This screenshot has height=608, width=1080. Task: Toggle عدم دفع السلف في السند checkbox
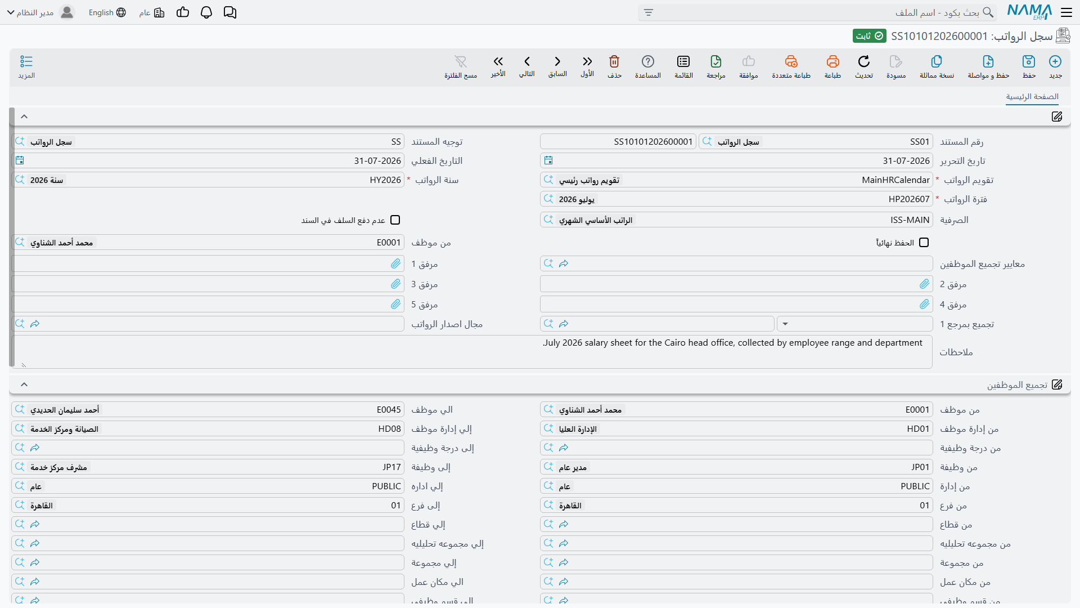pos(395,220)
